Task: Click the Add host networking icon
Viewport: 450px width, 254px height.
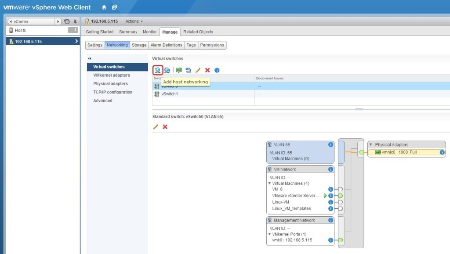Action: pos(158,70)
